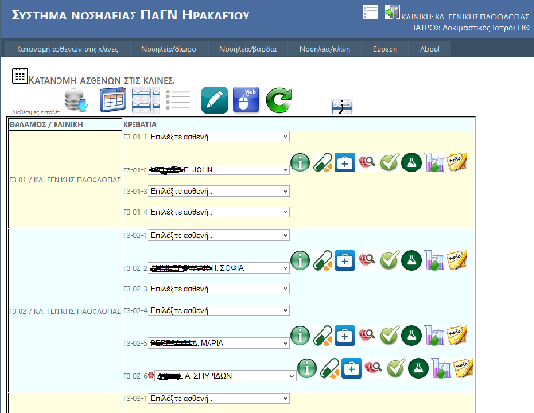Open pills icon for ΣΟΦΙΑ row
The width and height of the screenshot is (534, 413).
pos(323,261)
